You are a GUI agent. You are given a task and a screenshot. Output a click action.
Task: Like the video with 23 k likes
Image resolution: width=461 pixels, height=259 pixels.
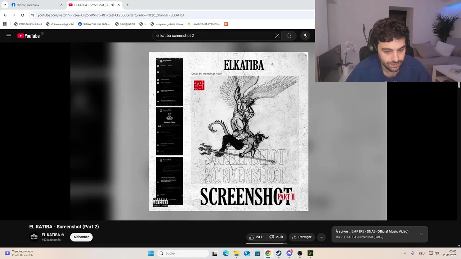click(256, 237)
